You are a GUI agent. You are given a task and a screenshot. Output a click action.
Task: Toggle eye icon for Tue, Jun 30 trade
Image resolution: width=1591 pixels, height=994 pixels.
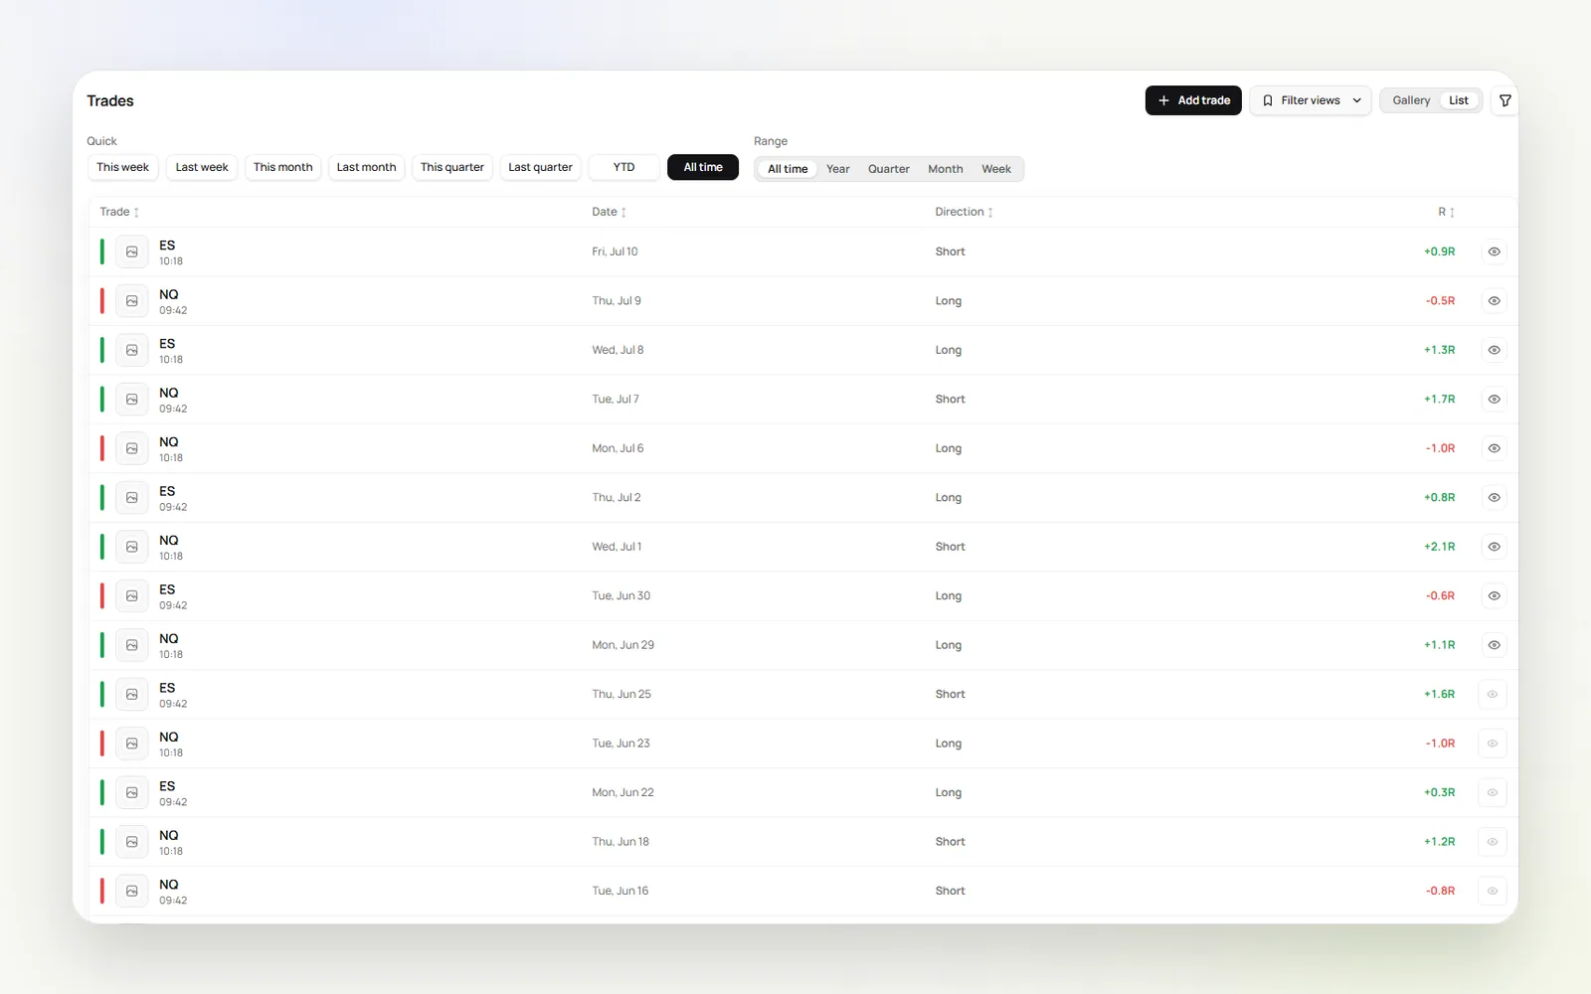pos(1494,596)
